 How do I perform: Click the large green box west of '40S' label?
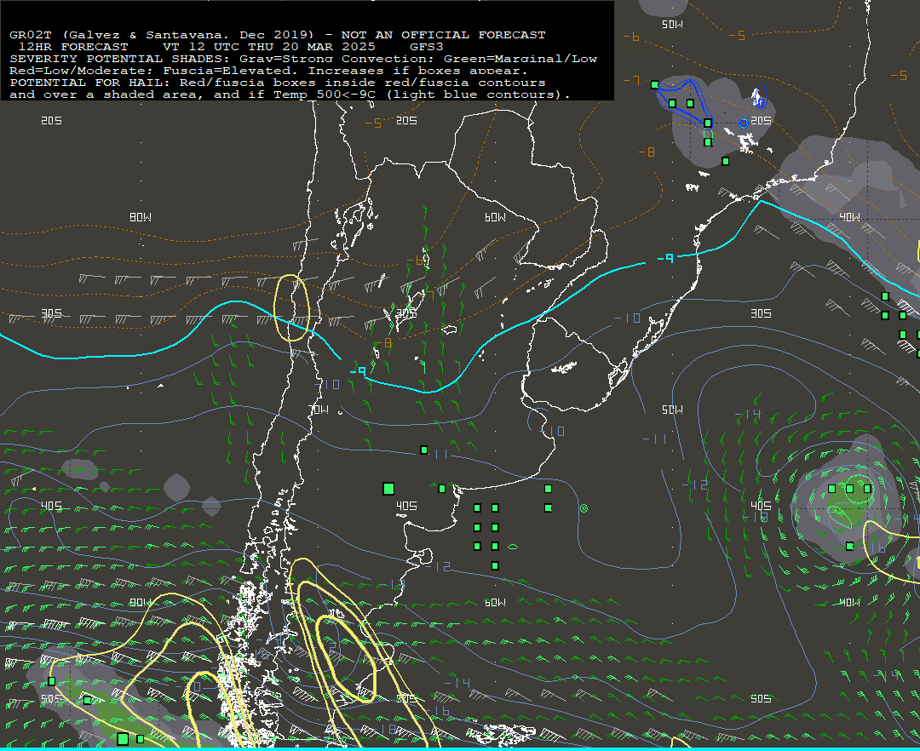pos(388,489)
